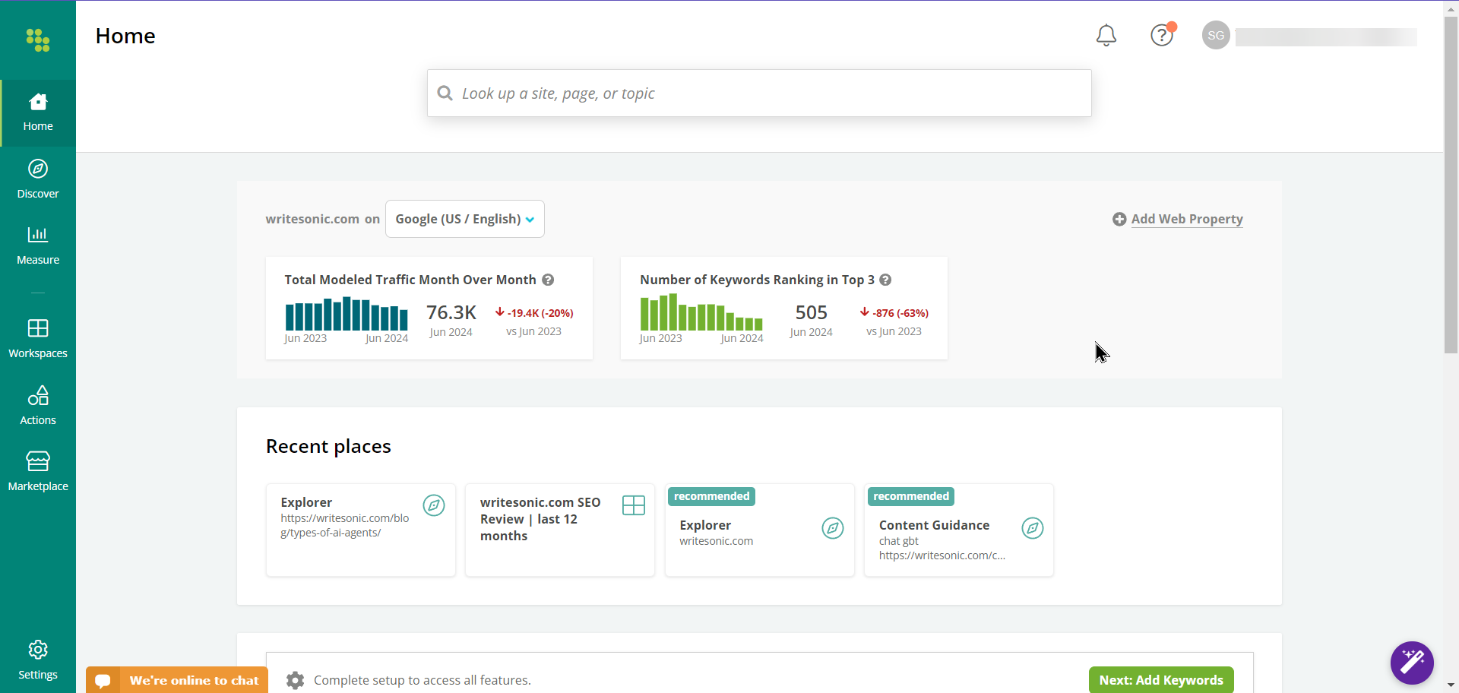Open the Discover section in the sidebar
Viewport: 1459px width, 693px height.
click(x=37, y=179)
